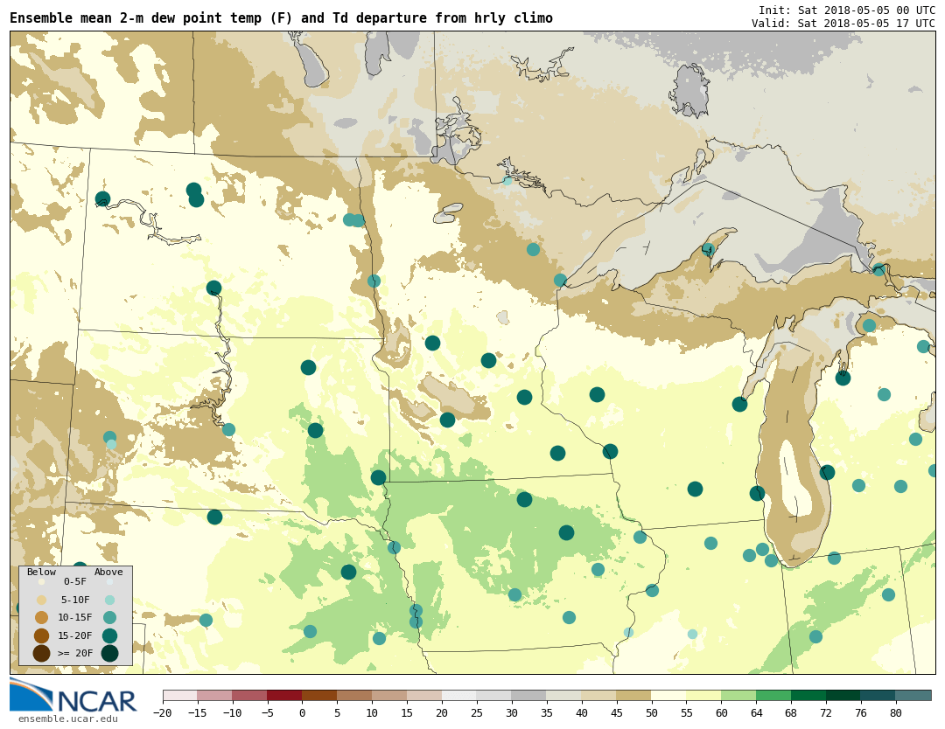Click the orange '10-15F' Below legend dot
Image resolution: width=945 pixels, height=729 pixels.
41,617
